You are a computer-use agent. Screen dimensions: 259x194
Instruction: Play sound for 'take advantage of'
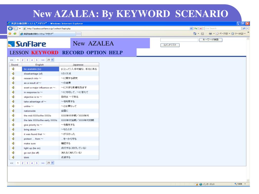[13, 102]
